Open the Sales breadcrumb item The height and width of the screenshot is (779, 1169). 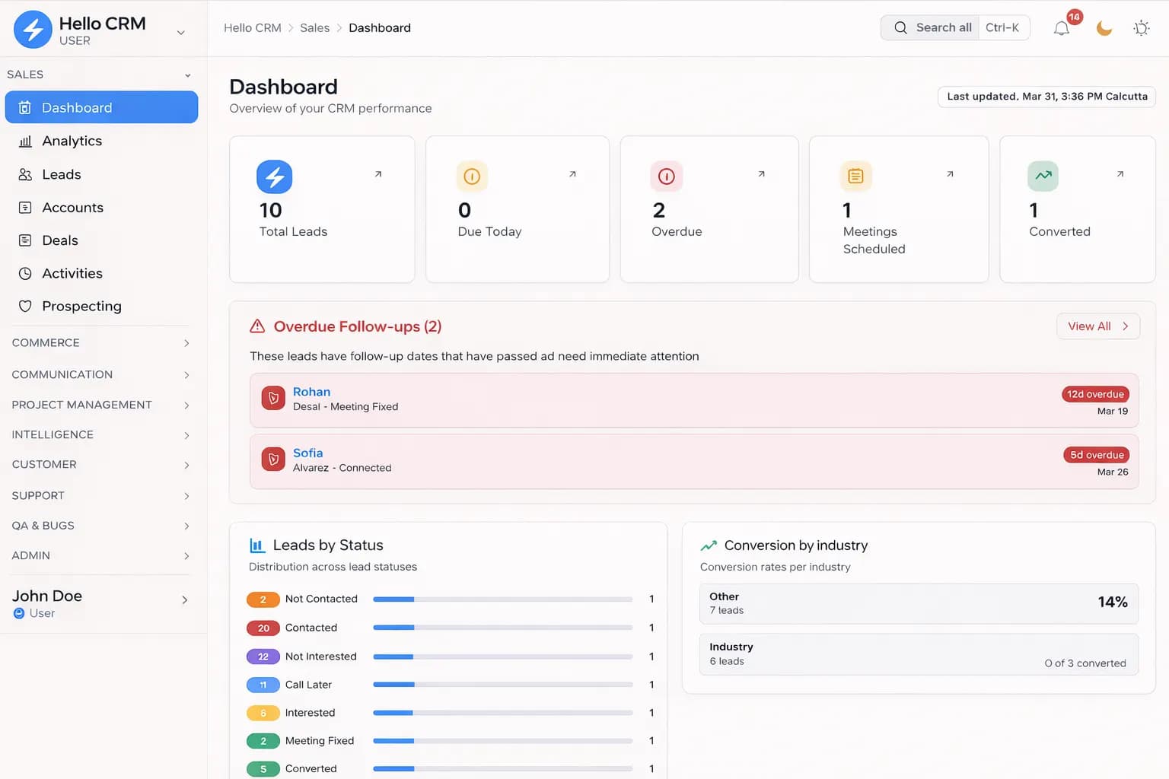(314, 27)
